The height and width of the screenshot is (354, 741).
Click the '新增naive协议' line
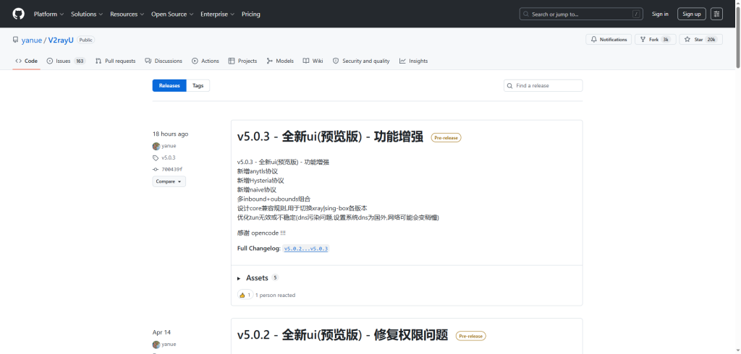pyautogui.click(x=257, y=190)
